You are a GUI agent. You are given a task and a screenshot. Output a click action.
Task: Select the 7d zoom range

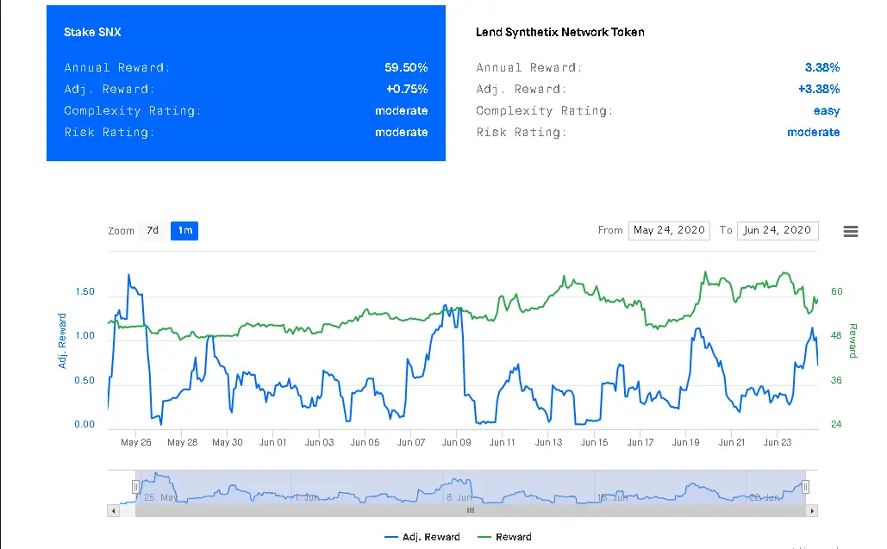pyautogui.click(x=153, y=231)
